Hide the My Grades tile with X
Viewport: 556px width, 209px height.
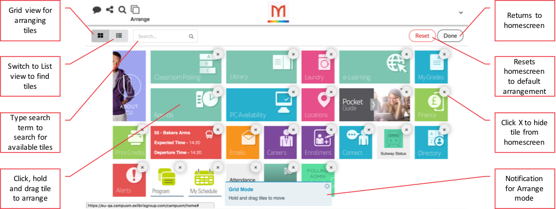click(444, 54)
